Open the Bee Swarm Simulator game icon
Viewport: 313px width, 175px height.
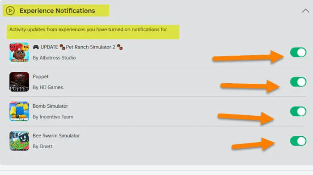tap(19, 141)
